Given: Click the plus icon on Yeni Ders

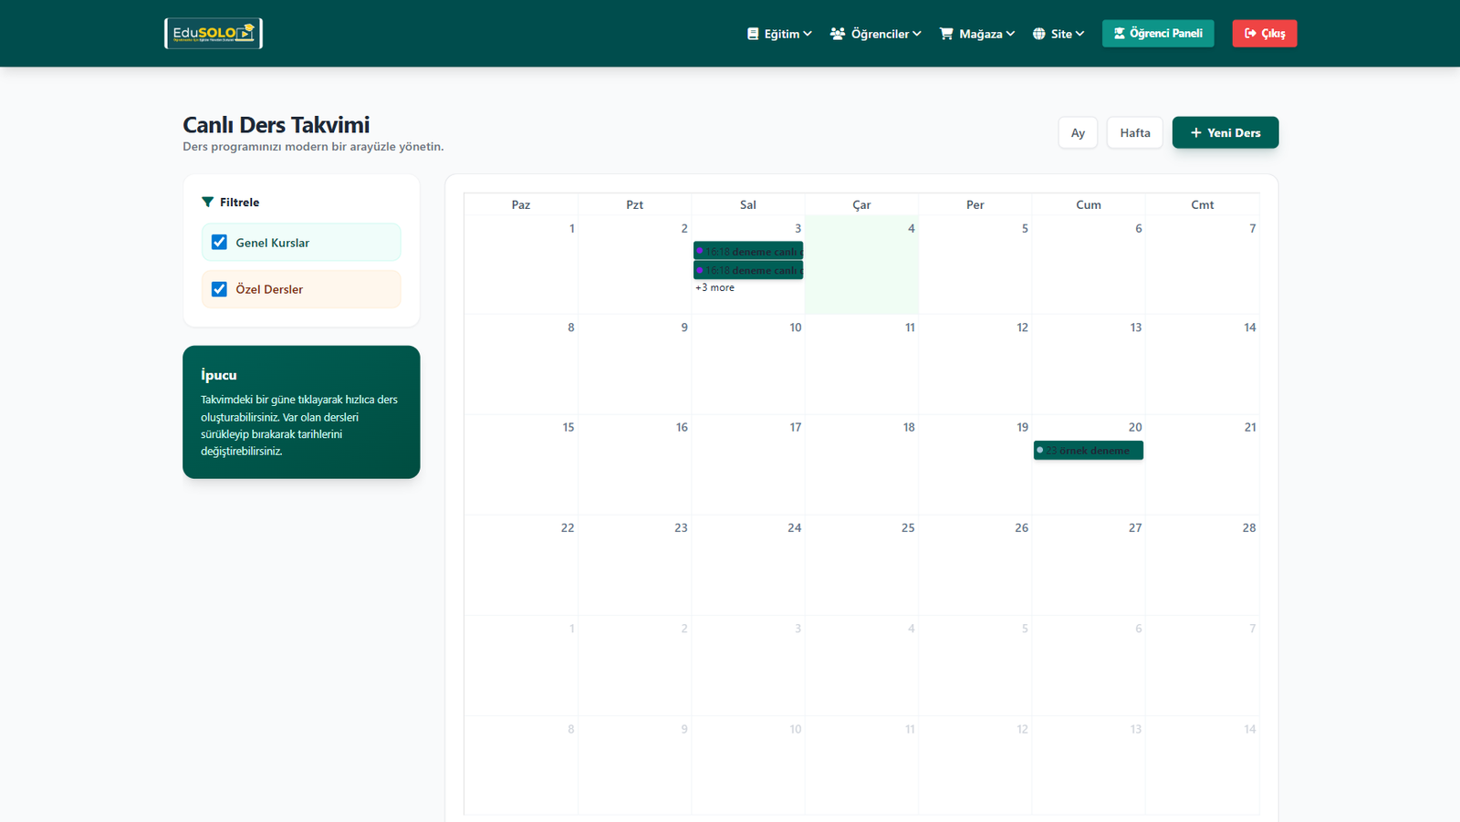Looking at the screenshot, I should click(1195, 133).
